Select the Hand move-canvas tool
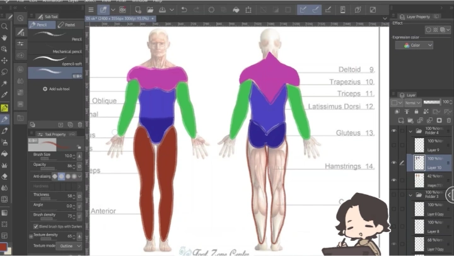 pyautogui.click(x=4, y=38)
